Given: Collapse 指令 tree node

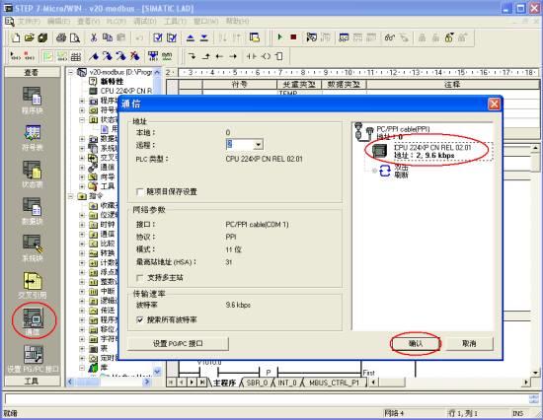Looking at the screenshot, I should (71, 196).
